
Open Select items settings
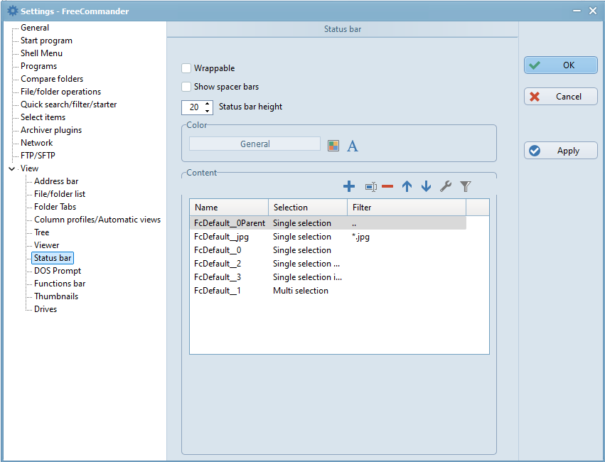click(x=43, y=117)
